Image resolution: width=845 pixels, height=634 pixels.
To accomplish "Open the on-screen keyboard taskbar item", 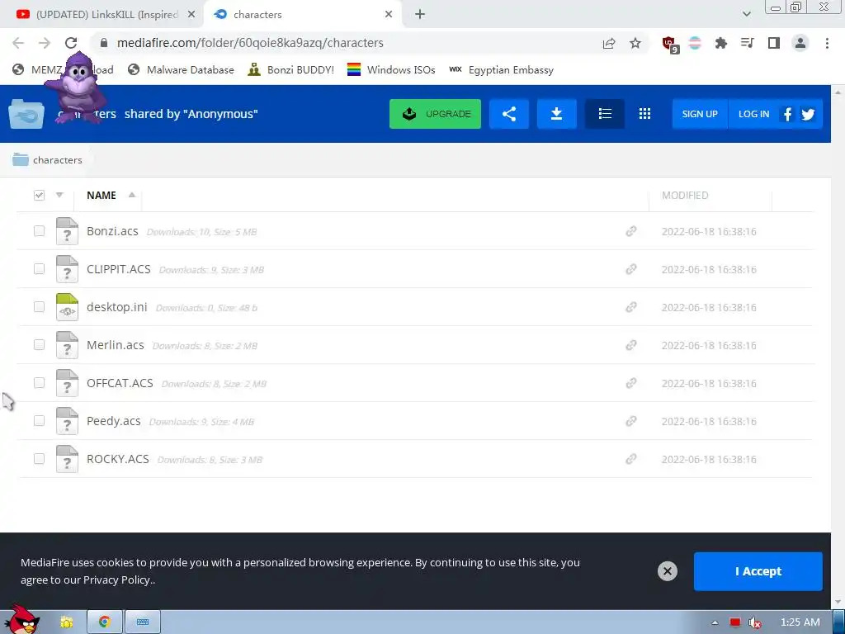I will (142, 622).
